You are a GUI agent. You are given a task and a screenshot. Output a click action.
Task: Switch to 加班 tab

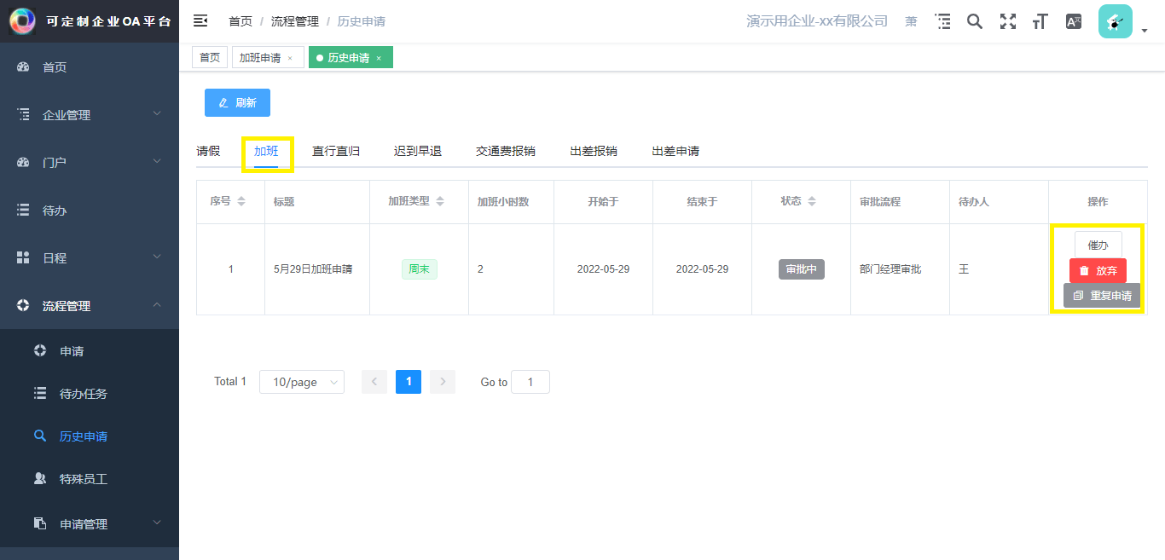[266, 151]
